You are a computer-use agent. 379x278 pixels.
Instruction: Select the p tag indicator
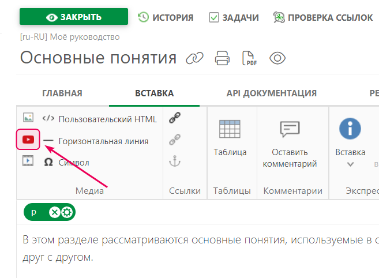(x=33, y=212)
